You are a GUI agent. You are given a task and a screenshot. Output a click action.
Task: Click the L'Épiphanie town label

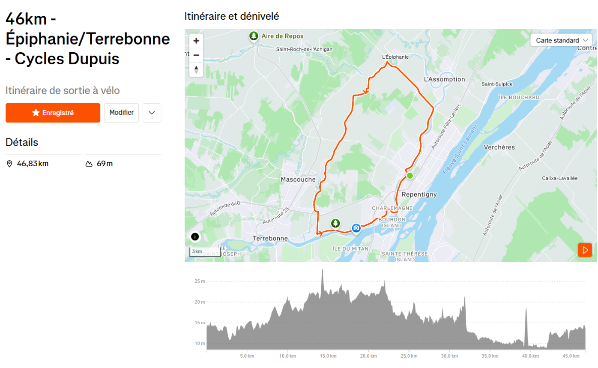[x=395, y=57]
